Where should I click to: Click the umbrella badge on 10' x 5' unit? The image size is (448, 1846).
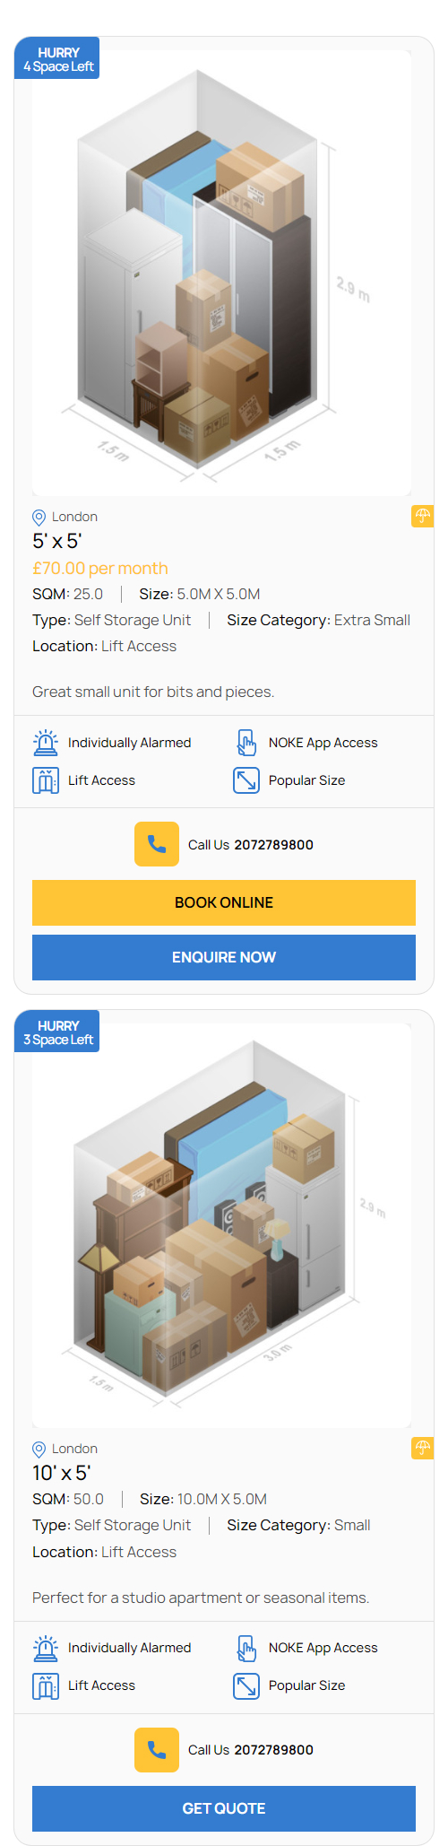(x=423, y=1448)
